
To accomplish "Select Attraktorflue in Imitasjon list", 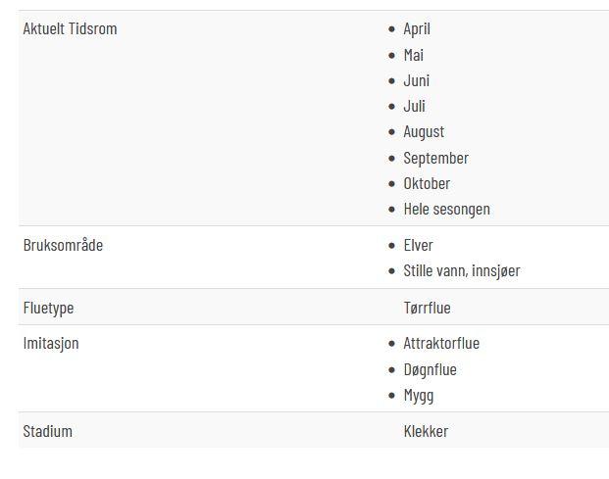I will click(441, 343).
